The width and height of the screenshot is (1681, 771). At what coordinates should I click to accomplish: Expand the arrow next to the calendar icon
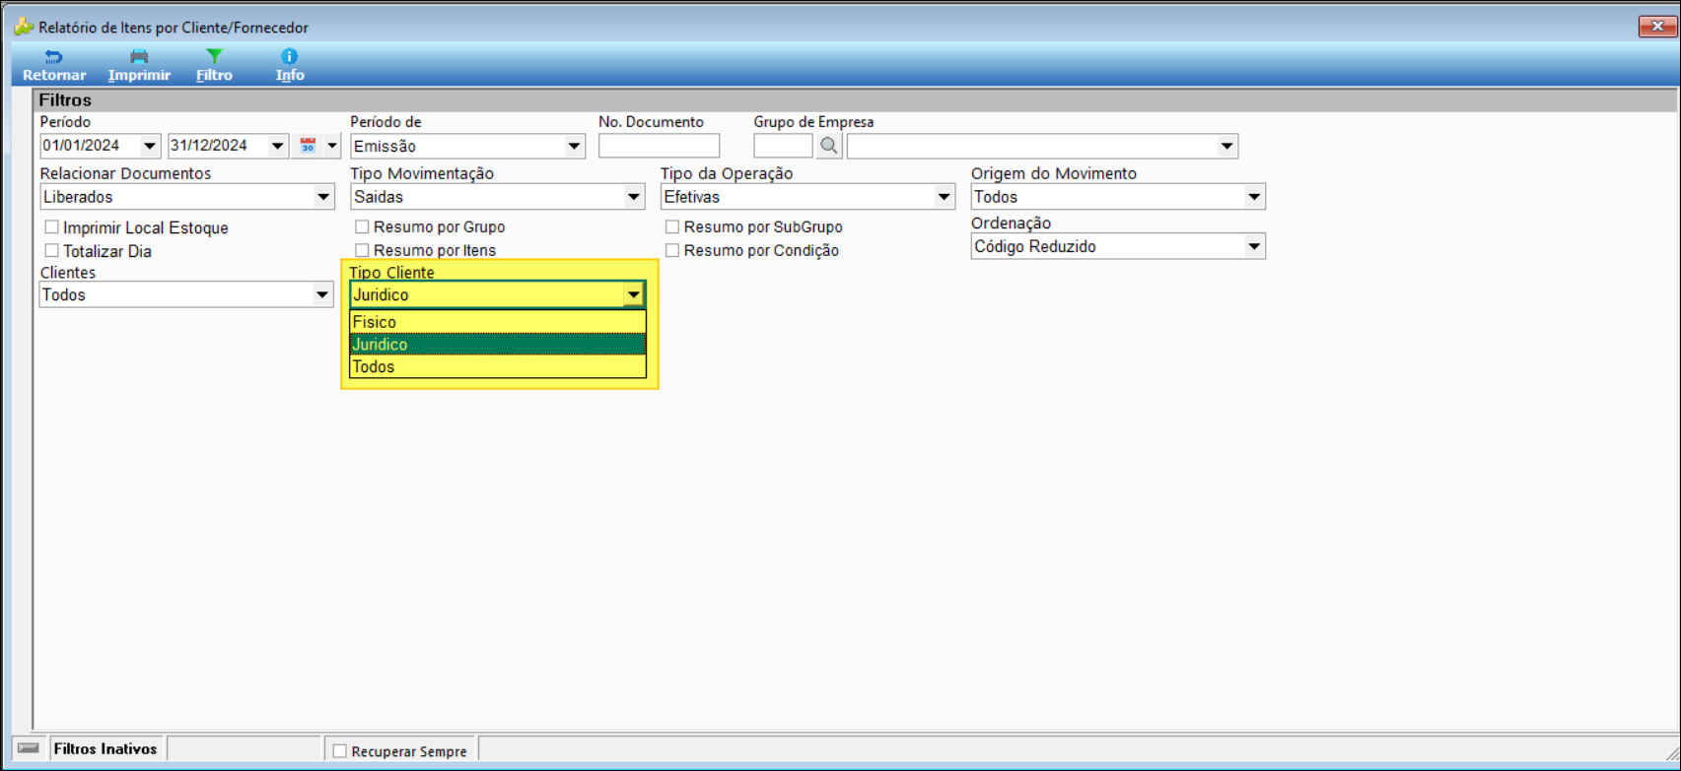tap(332, 146)
